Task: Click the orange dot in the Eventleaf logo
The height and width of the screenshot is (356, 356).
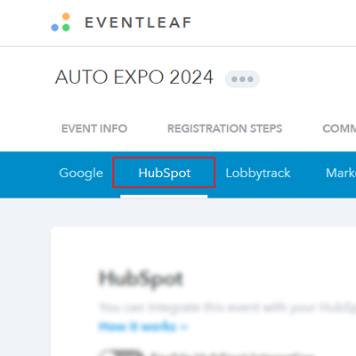Action: (x=66, y=16)
